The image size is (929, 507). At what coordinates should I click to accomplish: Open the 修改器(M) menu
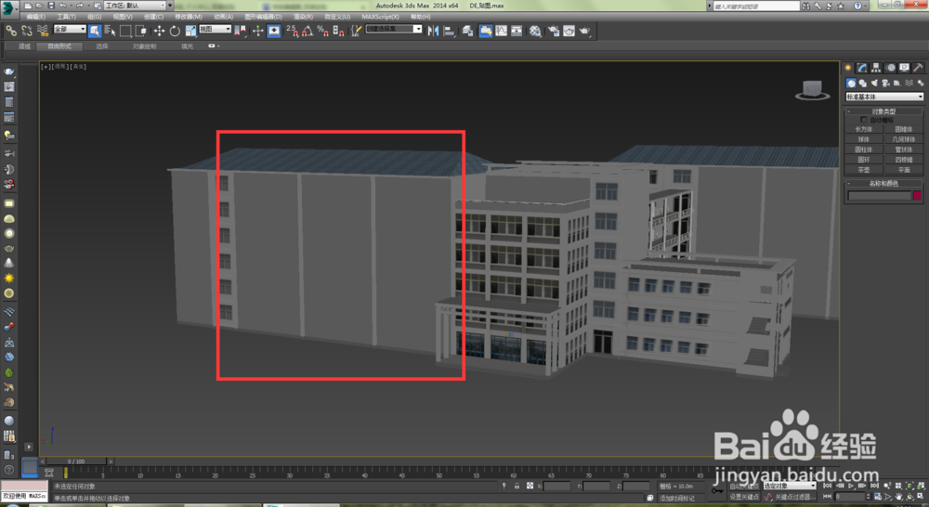(189, 17)
